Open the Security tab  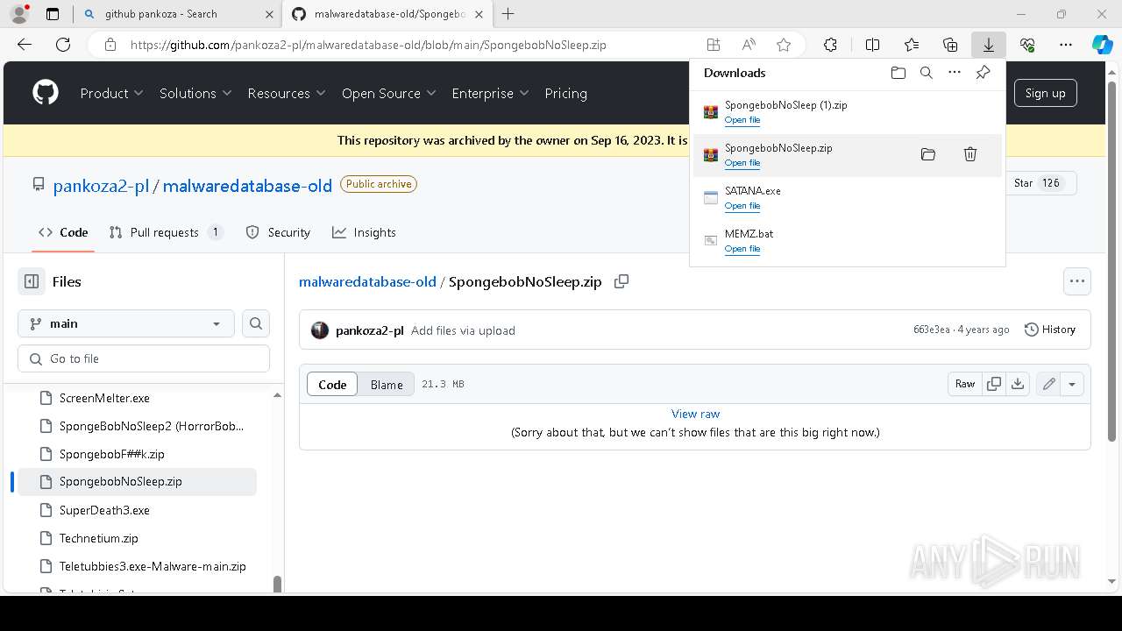click(x=278, y=232)
